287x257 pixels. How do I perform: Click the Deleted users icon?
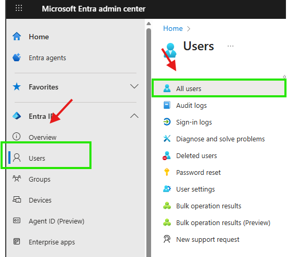(167, 155)
